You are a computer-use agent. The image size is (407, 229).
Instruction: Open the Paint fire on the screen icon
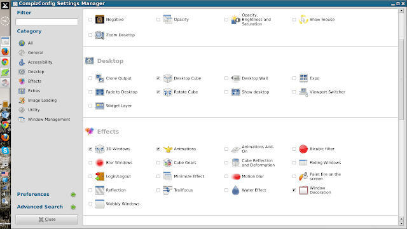303,176
